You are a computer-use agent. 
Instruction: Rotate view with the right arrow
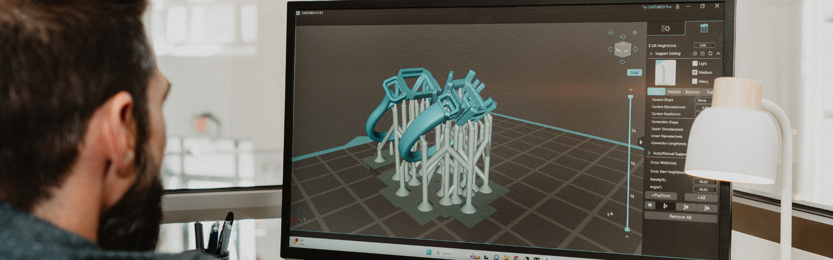(636, 49)
